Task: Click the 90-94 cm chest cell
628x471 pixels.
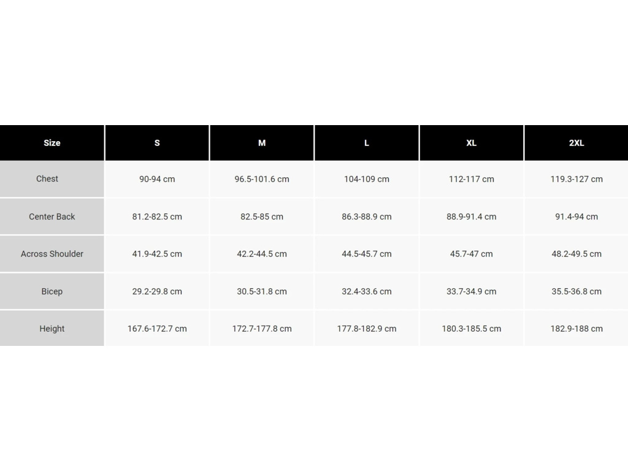Action: (157, 179)
